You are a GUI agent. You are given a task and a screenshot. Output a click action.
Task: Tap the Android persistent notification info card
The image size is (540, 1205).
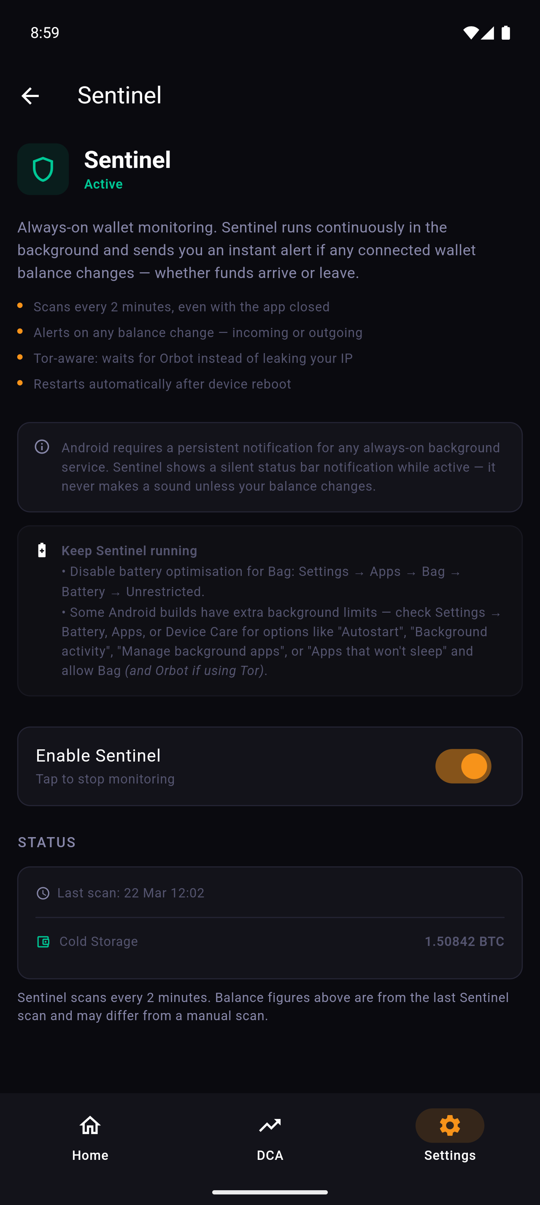[x=270, y=467]
